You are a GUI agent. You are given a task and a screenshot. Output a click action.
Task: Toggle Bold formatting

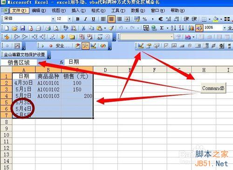pyautogui.click(x=78, y=19)
